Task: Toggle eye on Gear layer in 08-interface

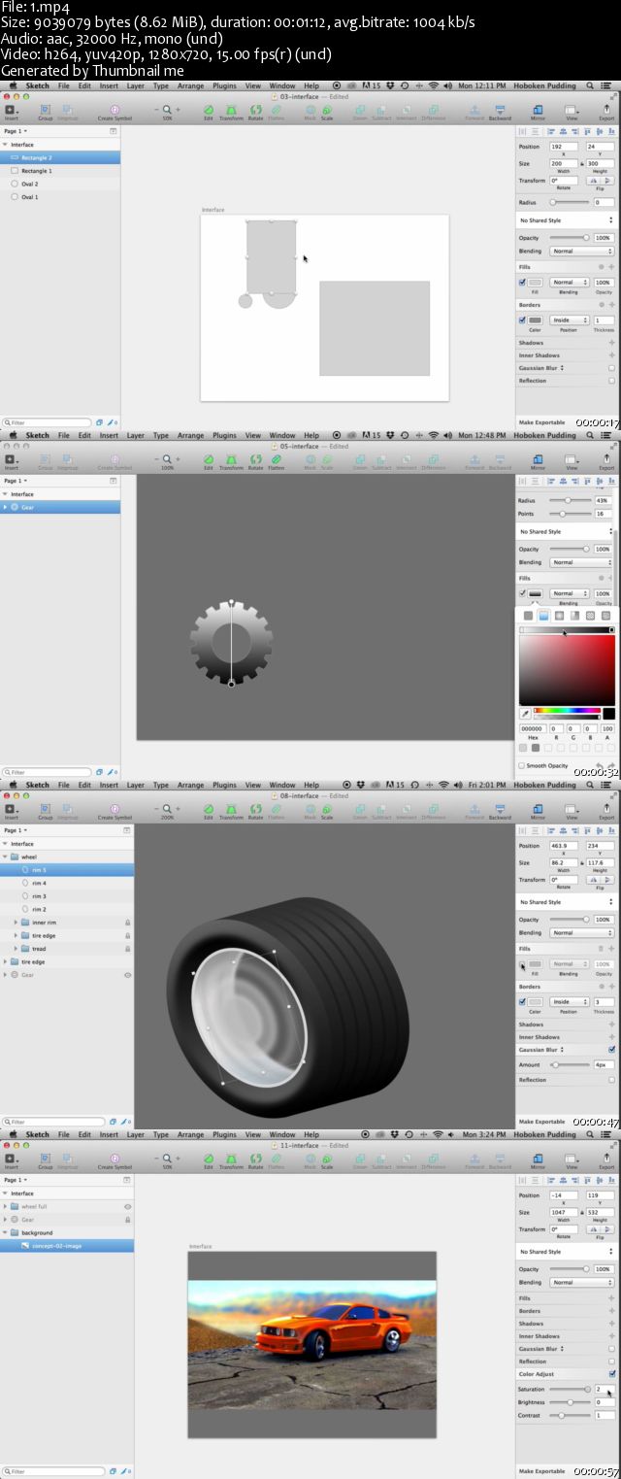Action: [x=127, y=975]
